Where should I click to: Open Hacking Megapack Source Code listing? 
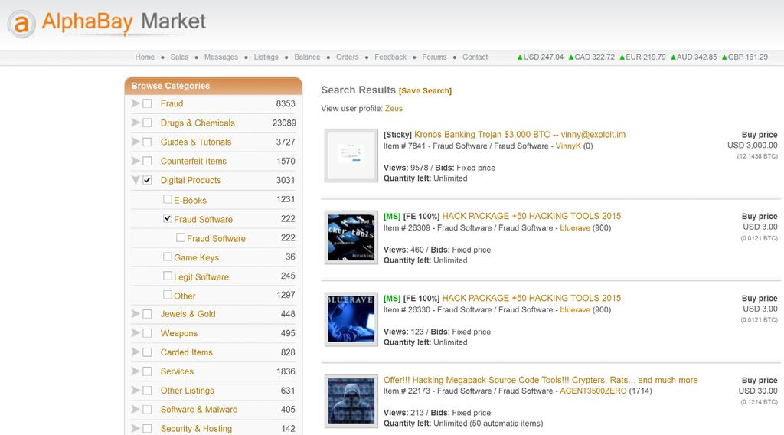tap(541, 380)
